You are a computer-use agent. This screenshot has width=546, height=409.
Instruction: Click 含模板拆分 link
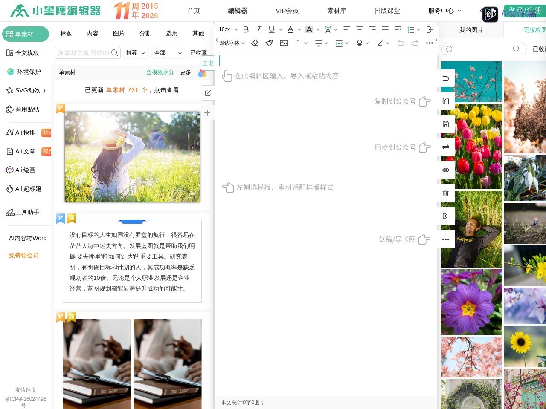click(160, 72)
